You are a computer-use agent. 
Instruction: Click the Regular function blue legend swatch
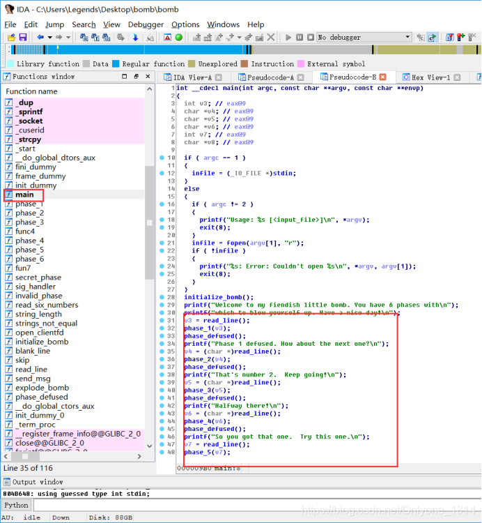[x=116, y=63]
